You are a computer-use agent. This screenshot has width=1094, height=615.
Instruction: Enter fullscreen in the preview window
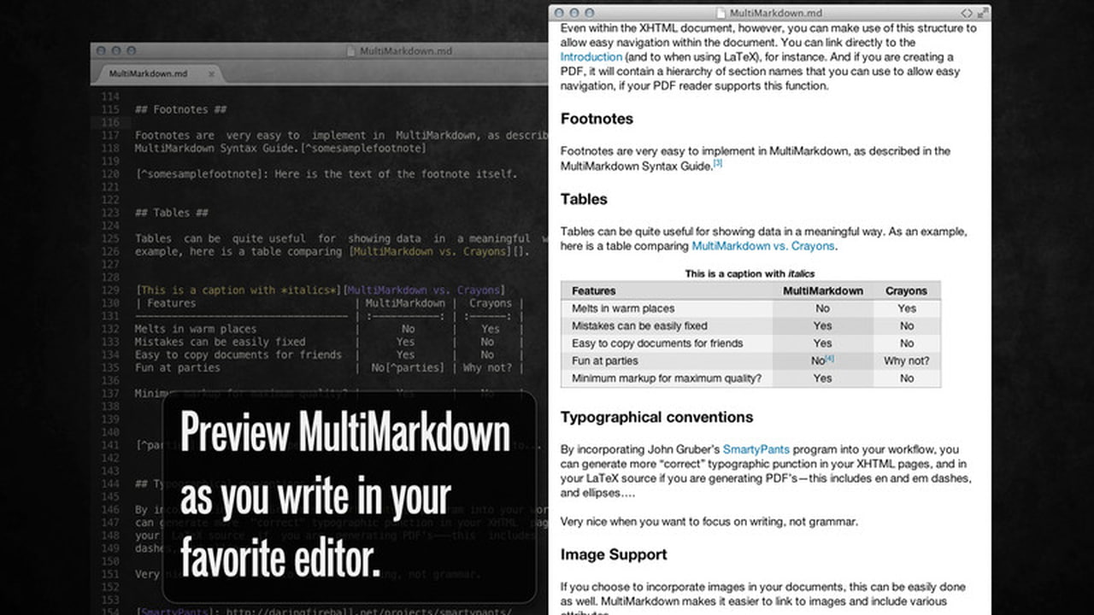982,13
